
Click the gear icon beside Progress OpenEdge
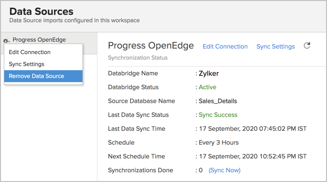[x=6, y=40]
